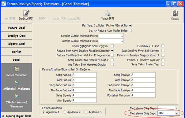Viewport: 185px width, 118px height.
Task: Select the Açıklama 2 radio button
Action: click(65, 112)
